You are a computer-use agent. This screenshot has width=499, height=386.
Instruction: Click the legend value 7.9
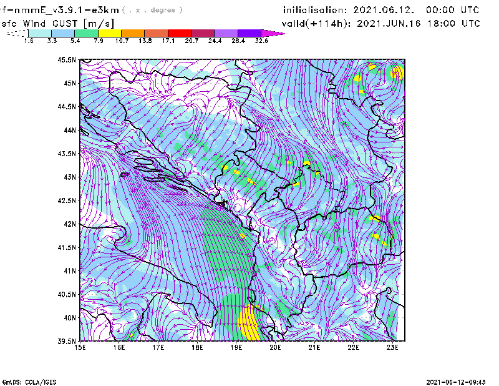(x=99, y=41)
